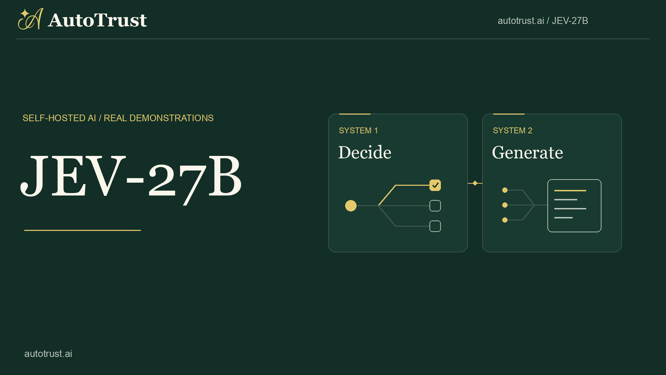Click the large yellow start node in Decide
The image size is (666, 375).
pyautogui.click(x=351, y=206)
